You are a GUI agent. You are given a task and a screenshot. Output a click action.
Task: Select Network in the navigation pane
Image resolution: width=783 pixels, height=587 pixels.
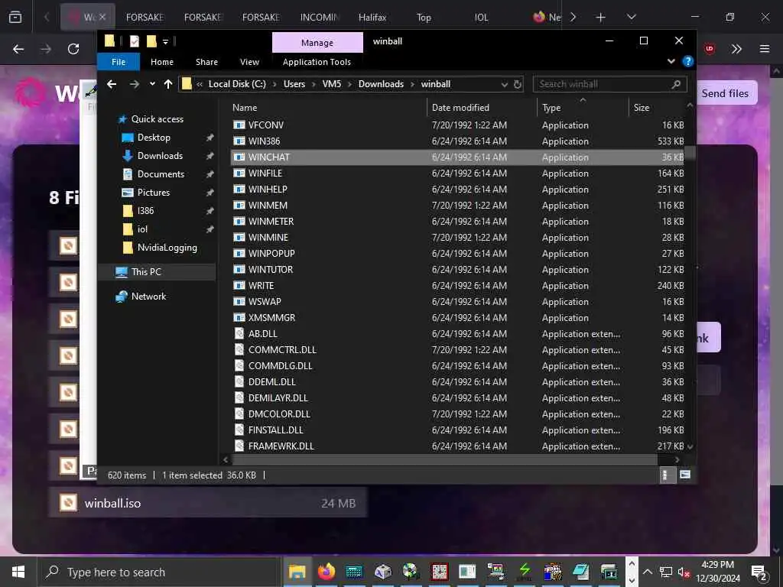(x=148, y=297)
